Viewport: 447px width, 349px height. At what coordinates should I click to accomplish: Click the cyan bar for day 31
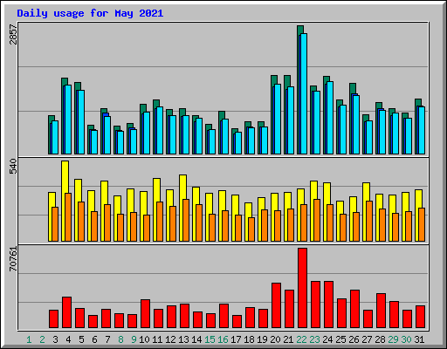click(422, 130)
